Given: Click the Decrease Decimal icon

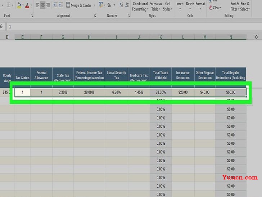Looking at the screenshot, I should (x=127, y=5).
